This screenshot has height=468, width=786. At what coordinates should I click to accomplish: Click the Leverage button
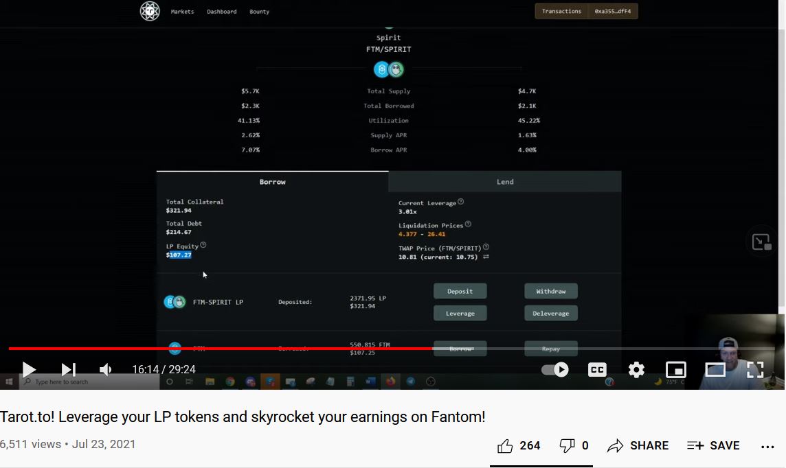[x=460, y=313]
